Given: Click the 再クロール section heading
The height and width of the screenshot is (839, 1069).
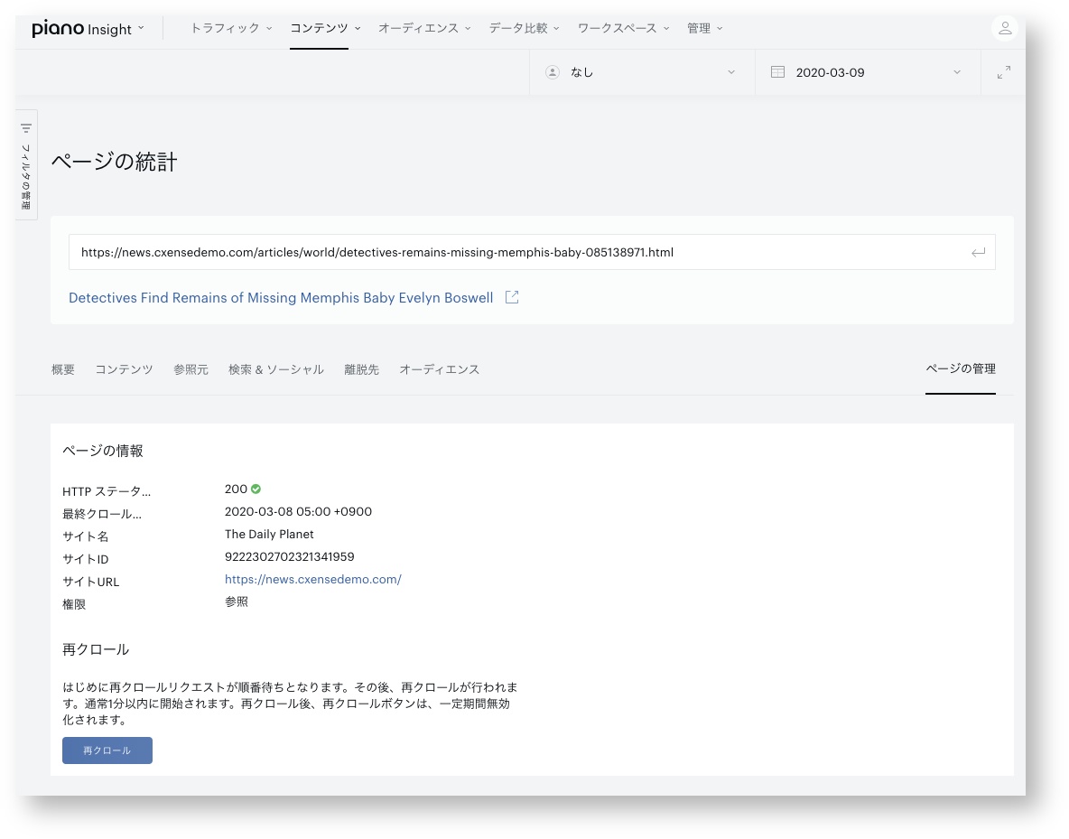Looking at the screenshot, I should tap(96, 649).
